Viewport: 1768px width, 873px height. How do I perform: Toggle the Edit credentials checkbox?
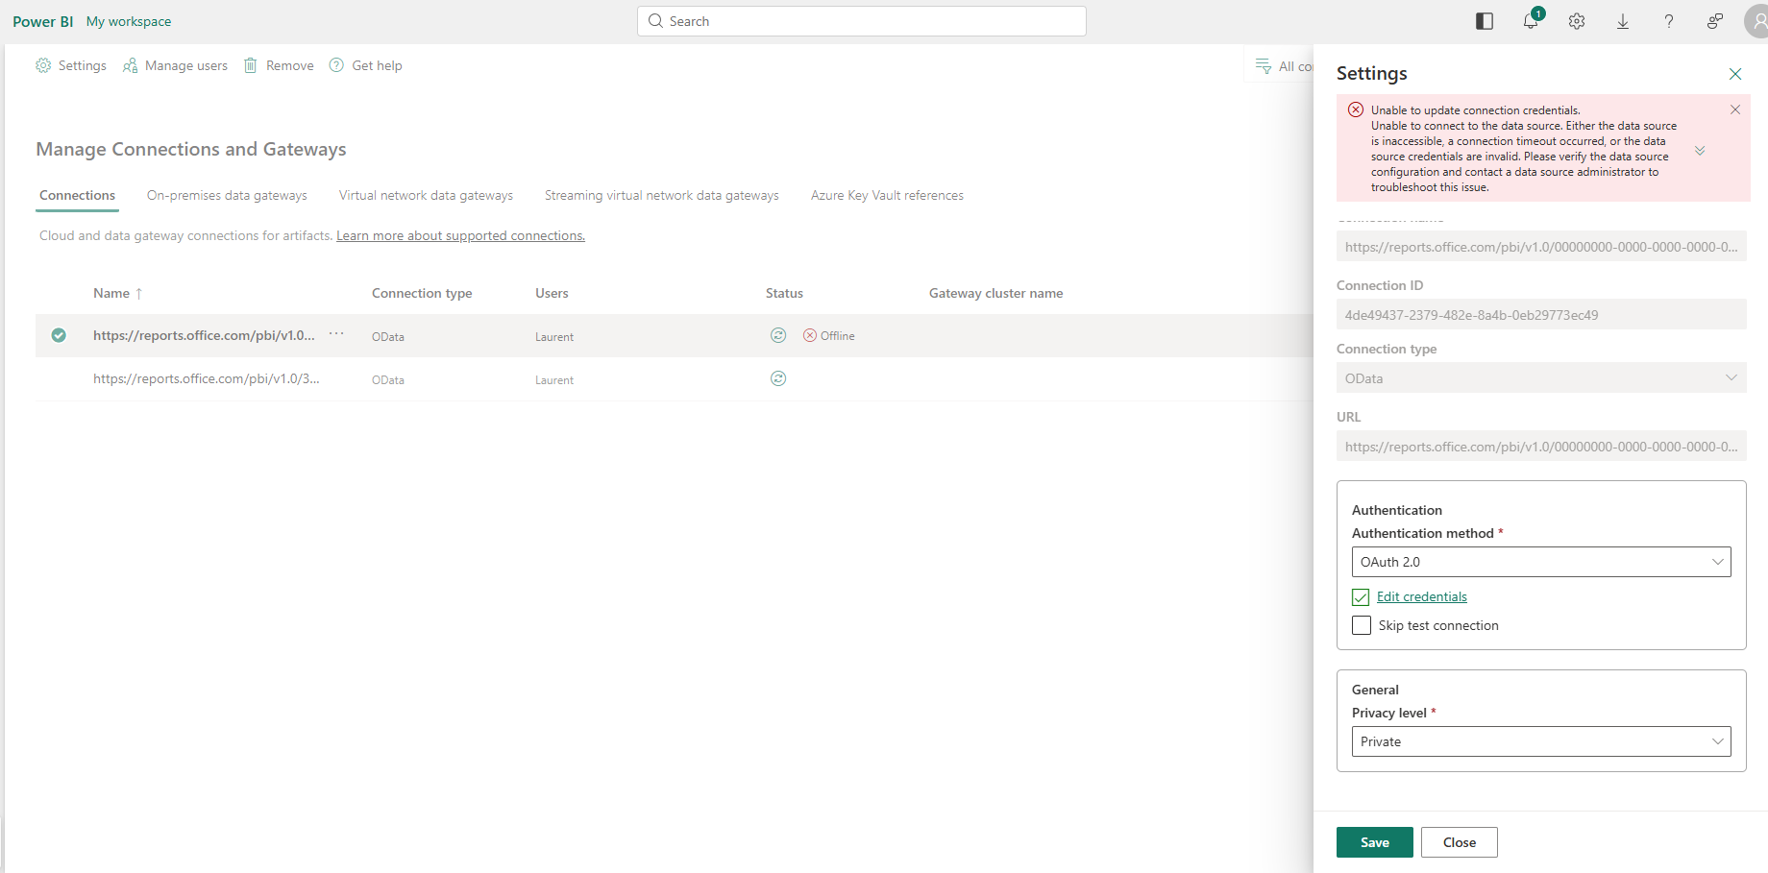click(1361, 597)
